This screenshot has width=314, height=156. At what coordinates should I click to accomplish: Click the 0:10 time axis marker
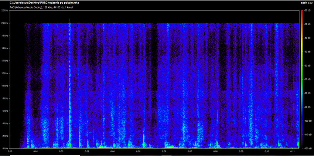tap(267, 152)
